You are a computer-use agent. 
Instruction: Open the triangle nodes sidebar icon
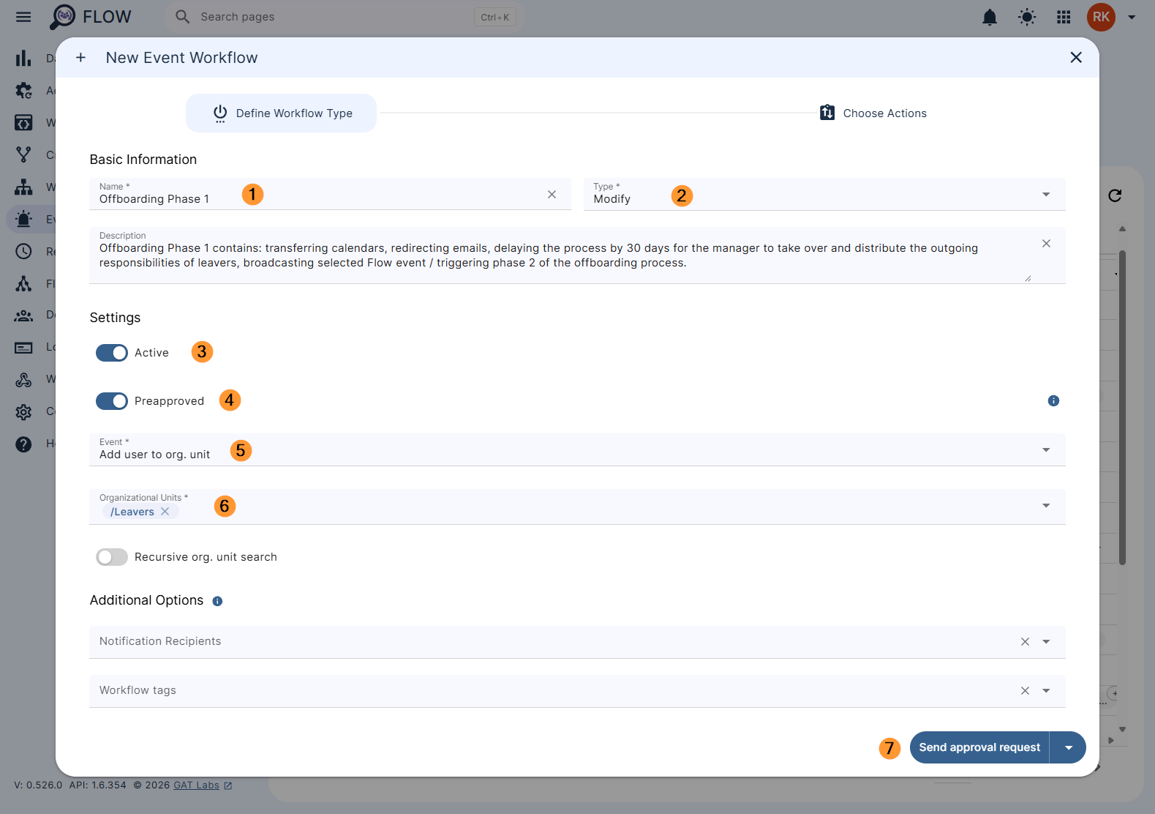[23, 283]
